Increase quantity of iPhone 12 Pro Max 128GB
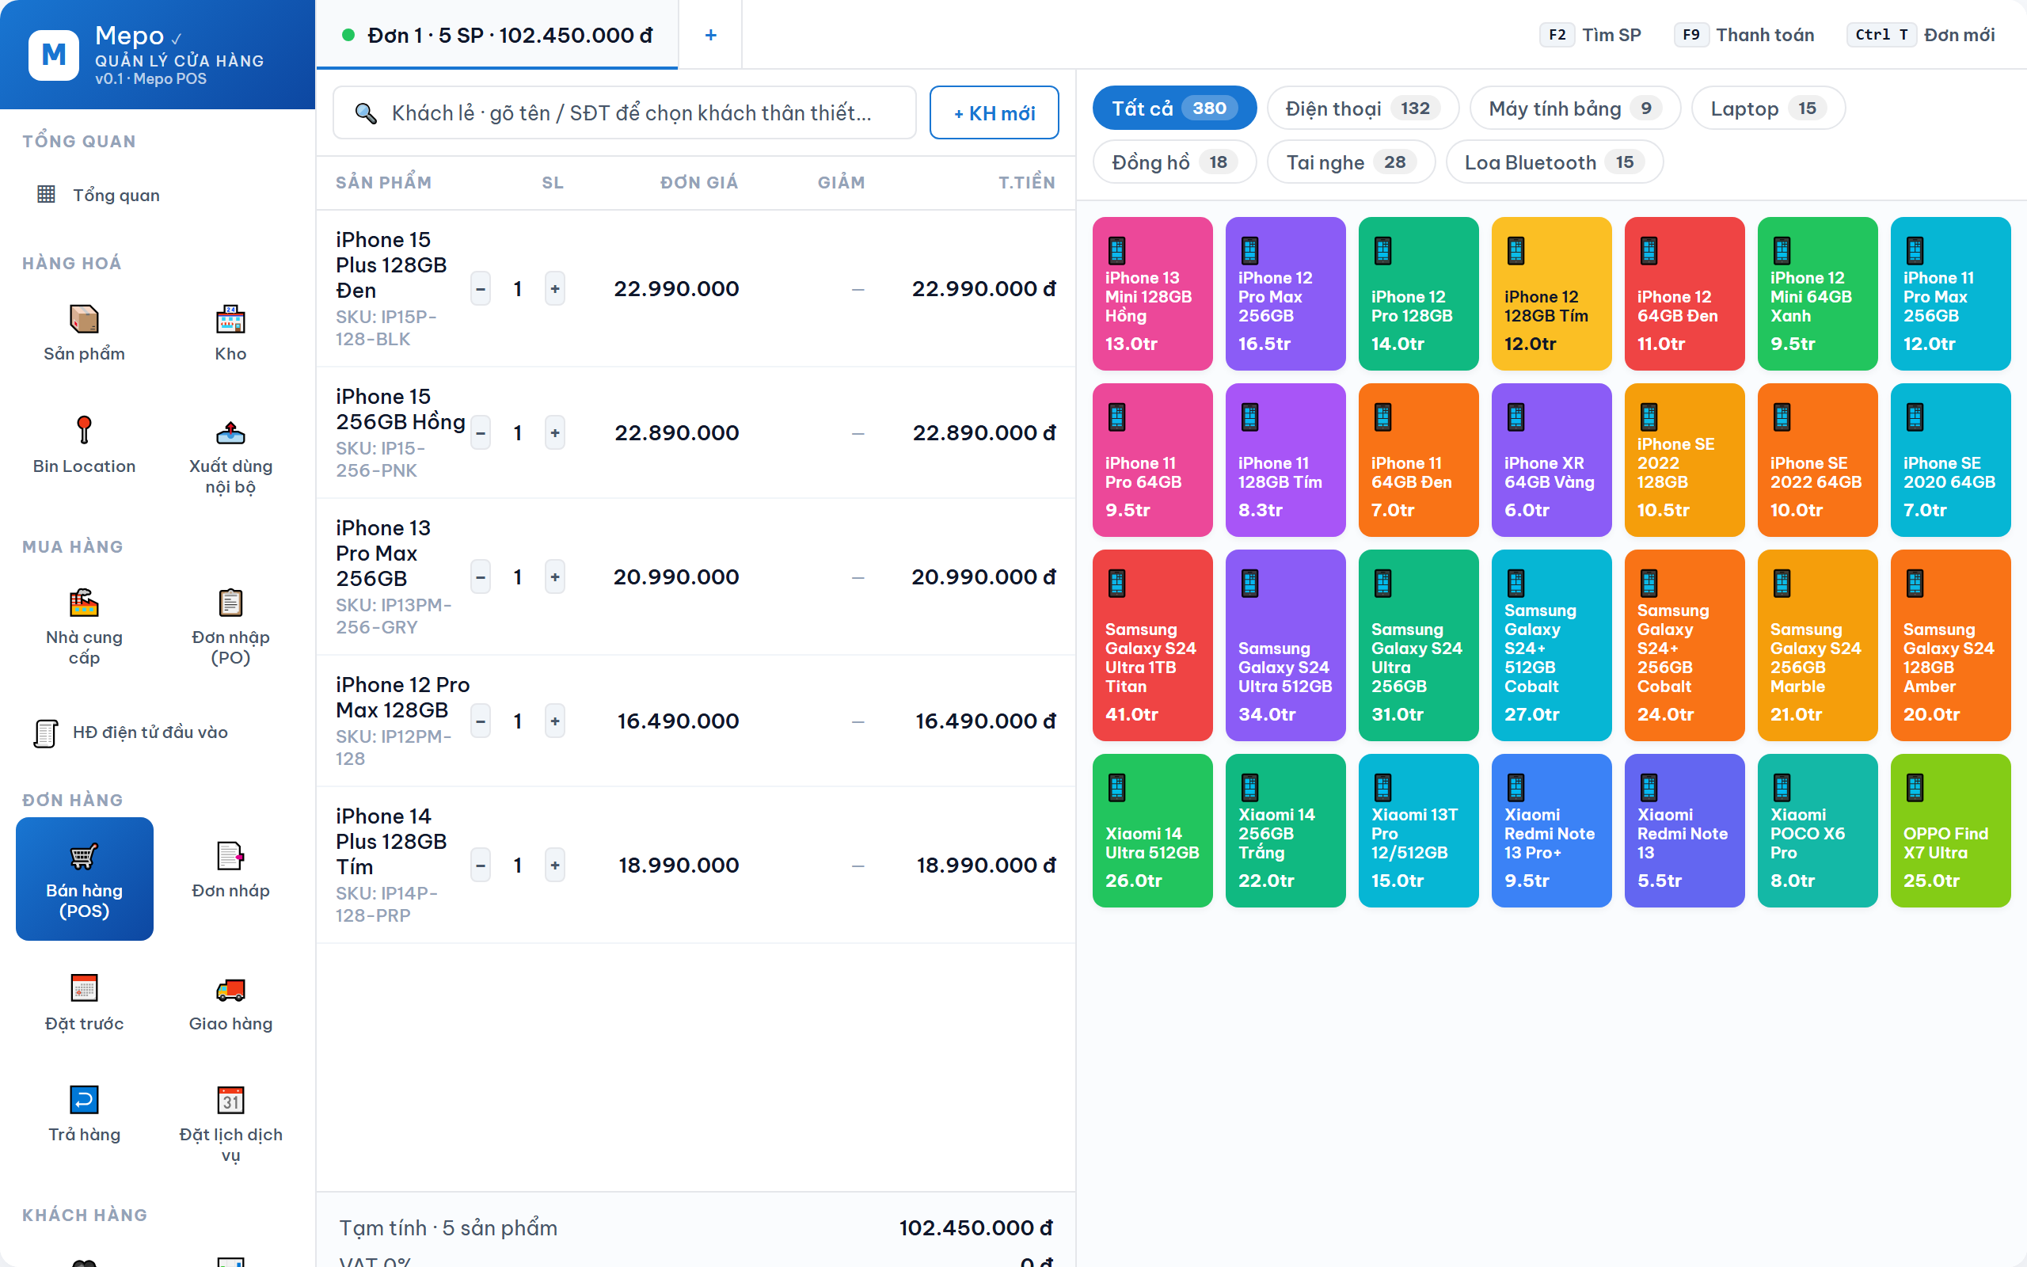 [x=554, y=721]
